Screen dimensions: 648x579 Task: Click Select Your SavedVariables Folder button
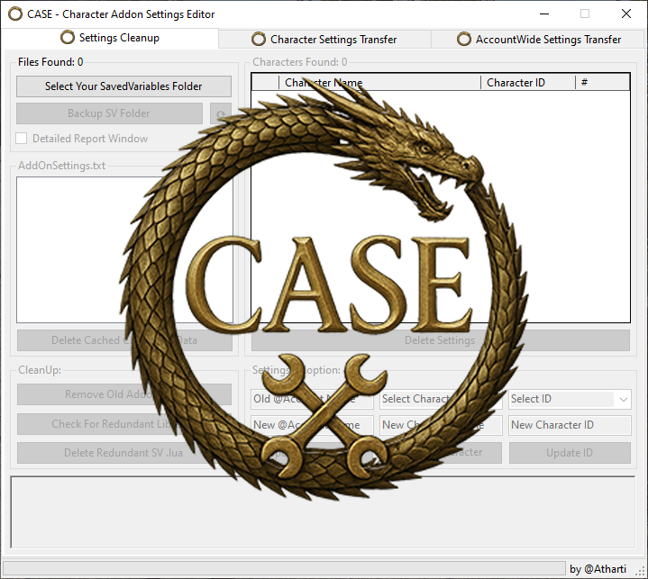(x=123, y=86)
